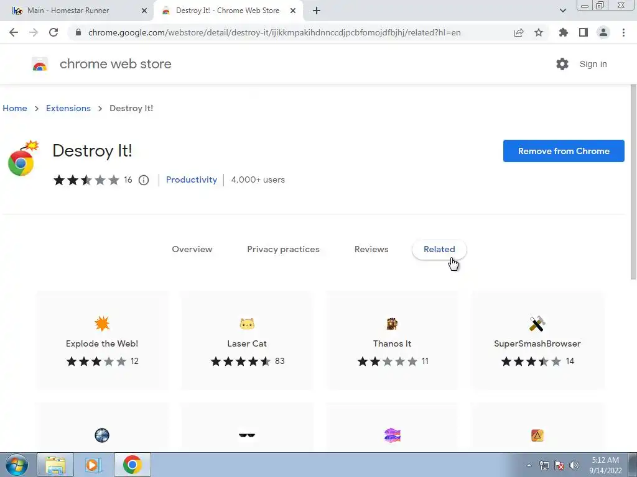Click the globe extension icon in second row
The width and height of the screenshot is (637, 477).
click(102, 435)
